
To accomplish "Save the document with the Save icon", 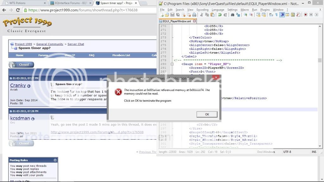I will (x=172, y=15).
